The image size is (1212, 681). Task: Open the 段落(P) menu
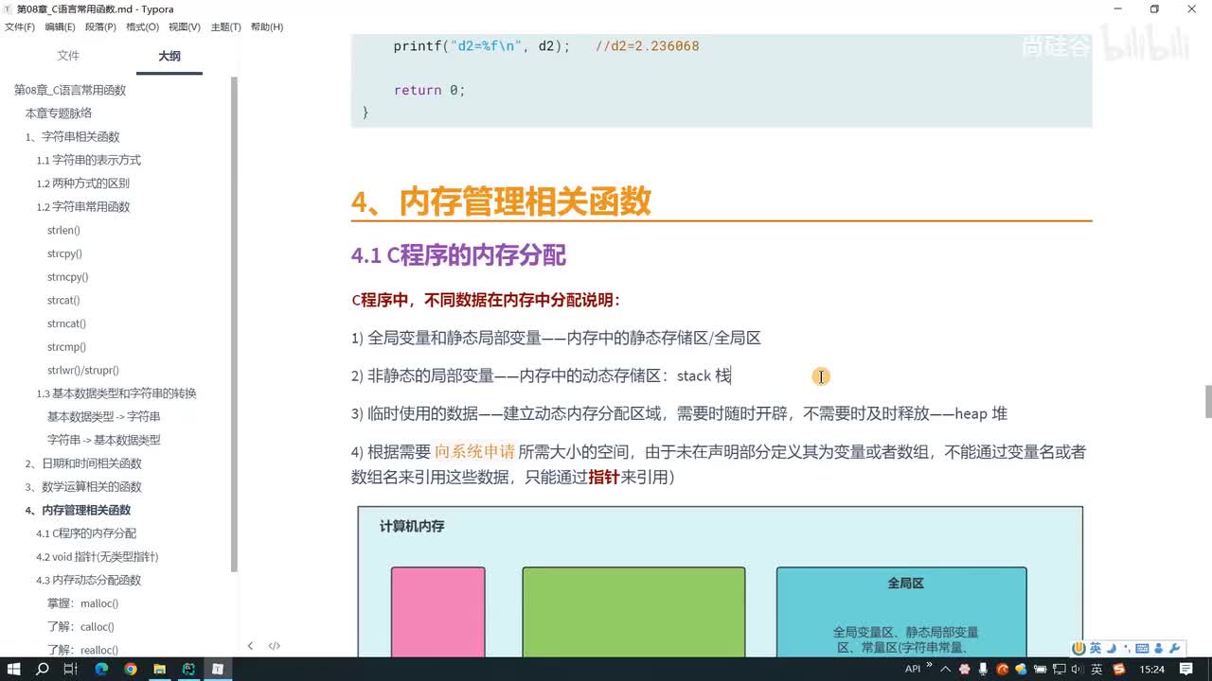100,26
